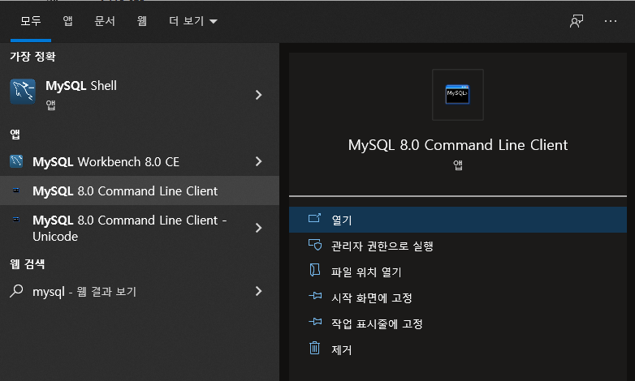Click the trash can icon for 제거
This screenshot has width=635, height=381.
tap(315, 348)
